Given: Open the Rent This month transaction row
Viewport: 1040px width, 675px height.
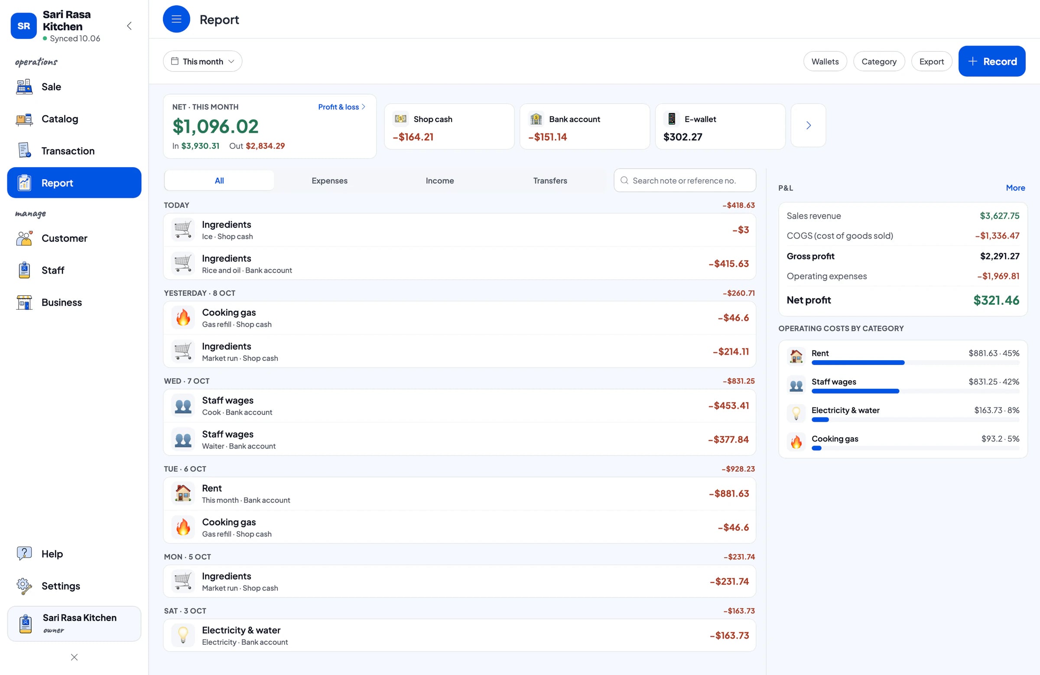Looking at the screenshot, I should point(459,494).
